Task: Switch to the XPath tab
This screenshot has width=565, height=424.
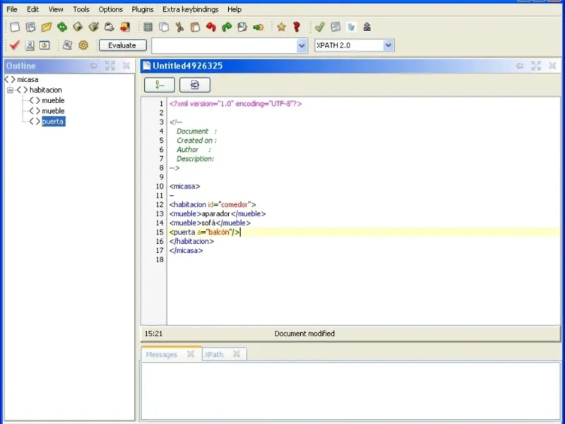Action: [x=214, y=355]
